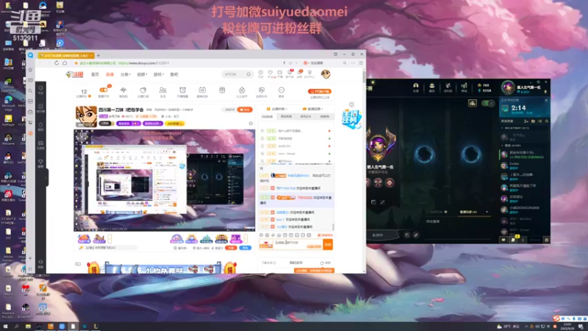Open a new browser tab
This screenshot has height=331, width=588.
pos(98,56)
